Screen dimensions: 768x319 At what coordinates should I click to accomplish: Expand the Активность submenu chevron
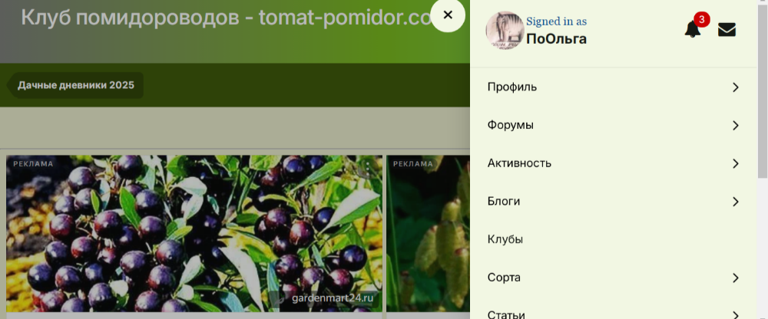coord(735,163)
